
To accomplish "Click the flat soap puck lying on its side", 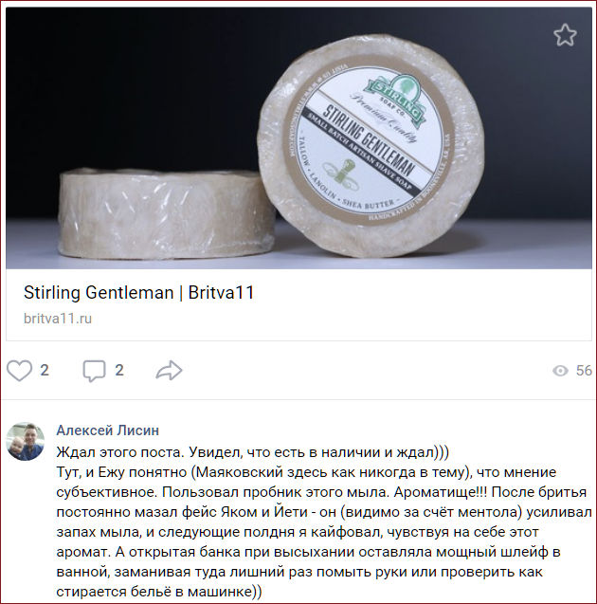I will 166,213.
